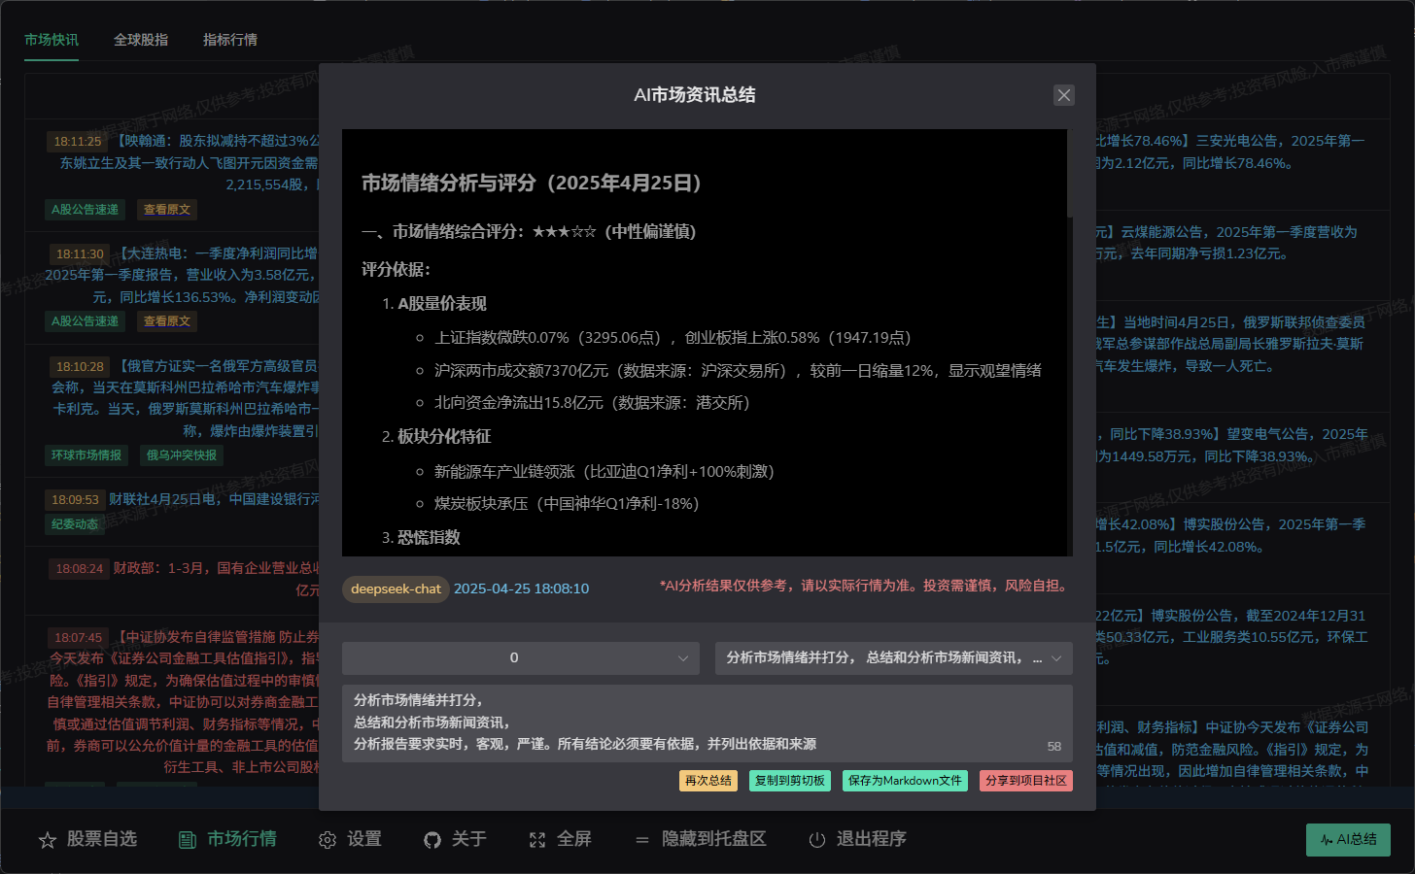Click the prompt text input area
Viewport: 1415px width, 874px height.
pyautogui.click(x=707, y=723)
